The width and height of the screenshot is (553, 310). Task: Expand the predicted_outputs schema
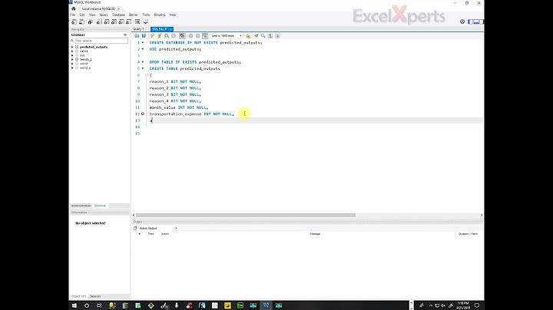[x=72, y=47]
